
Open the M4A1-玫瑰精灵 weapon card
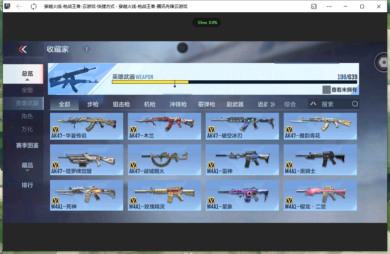click(164, 195)
